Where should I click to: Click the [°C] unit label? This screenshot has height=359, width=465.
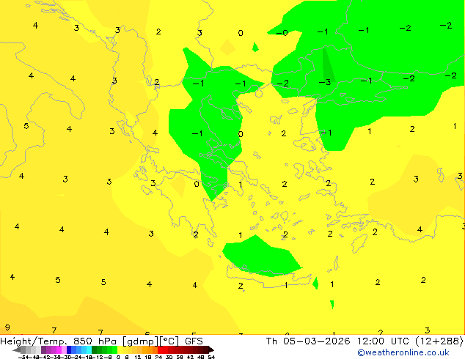(169, 341)
